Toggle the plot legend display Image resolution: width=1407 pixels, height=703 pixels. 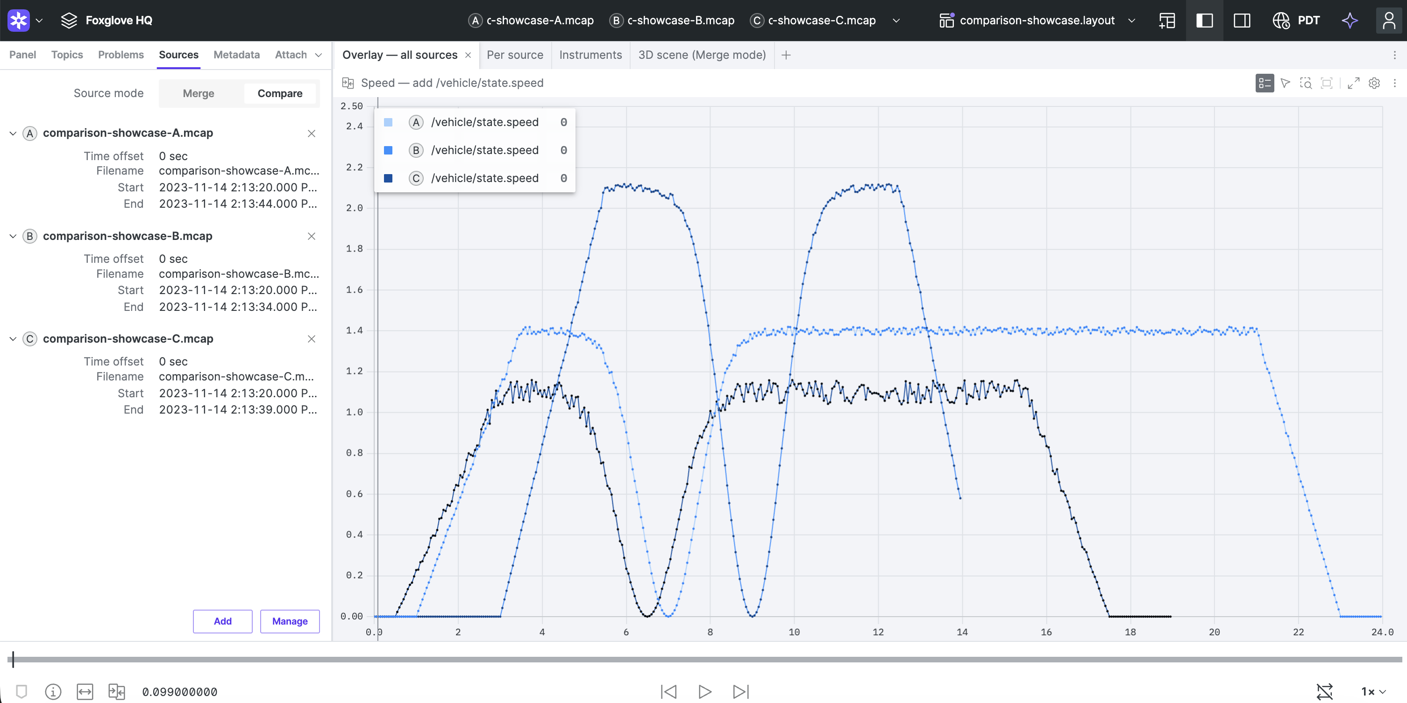[1265, 83]
